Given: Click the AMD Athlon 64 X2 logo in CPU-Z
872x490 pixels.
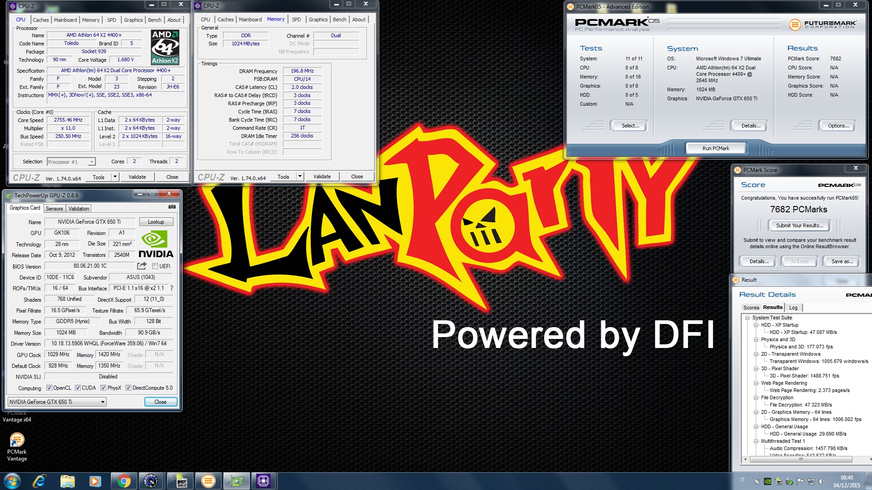Looking at the screenshot, I should pos(165,47).
